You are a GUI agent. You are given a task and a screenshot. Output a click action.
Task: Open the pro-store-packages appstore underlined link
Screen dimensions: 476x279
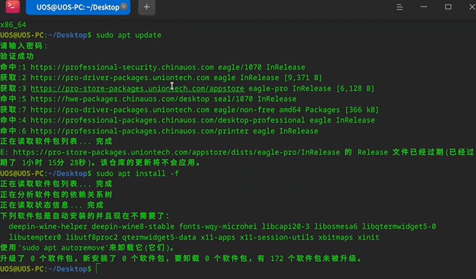137,88
